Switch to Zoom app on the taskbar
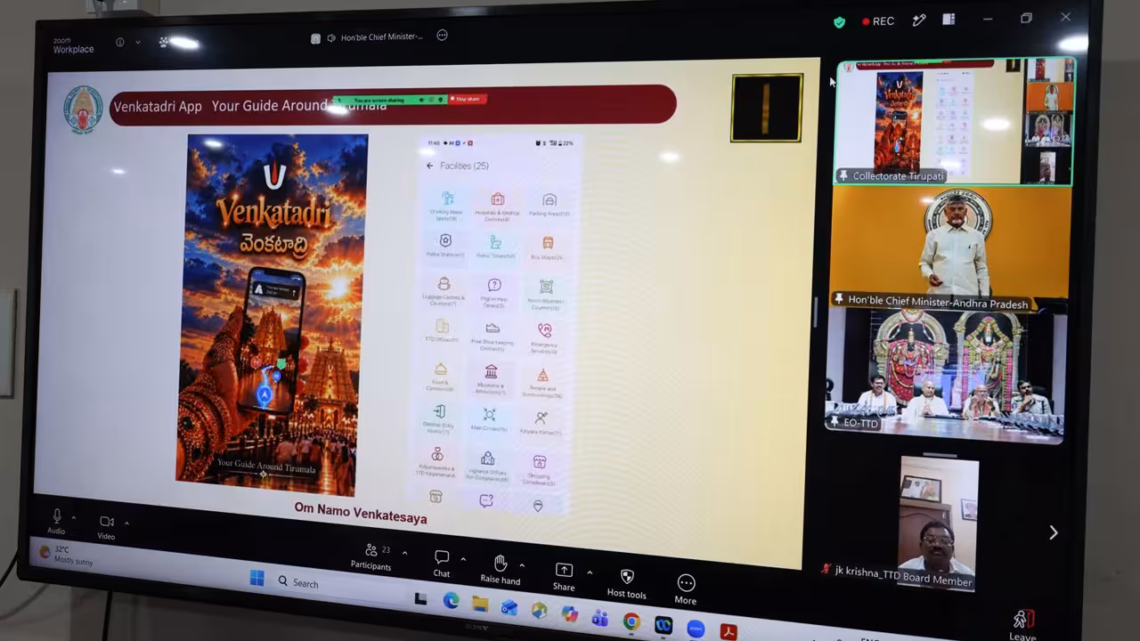Screen dimensions: 1140x641 click(x=696, y=629)
